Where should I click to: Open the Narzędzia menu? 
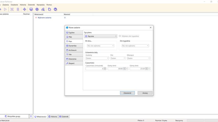(x=41, y=5)
